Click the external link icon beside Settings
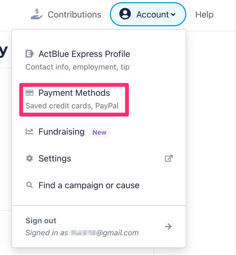Image resolution: width=236 pixels, height=255 pixels. [x=169, y=158]
